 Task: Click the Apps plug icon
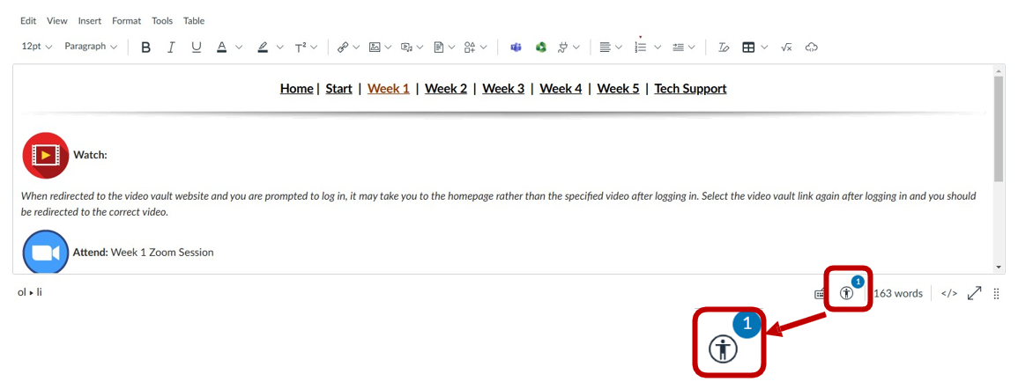click(563, 48)
